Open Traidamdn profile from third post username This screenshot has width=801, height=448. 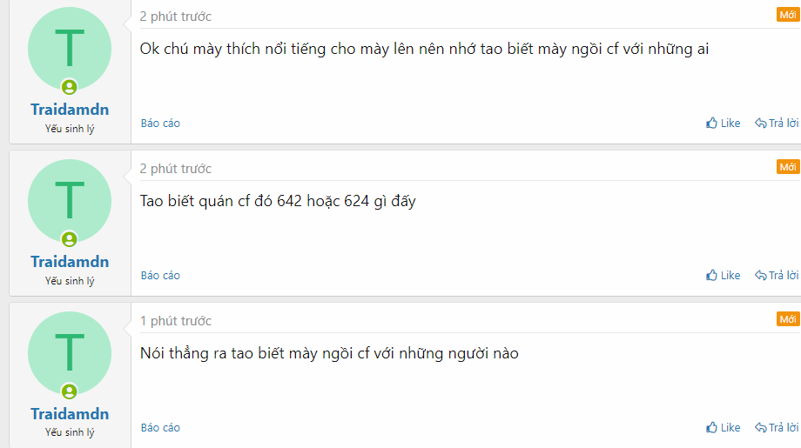pos(70,413)
